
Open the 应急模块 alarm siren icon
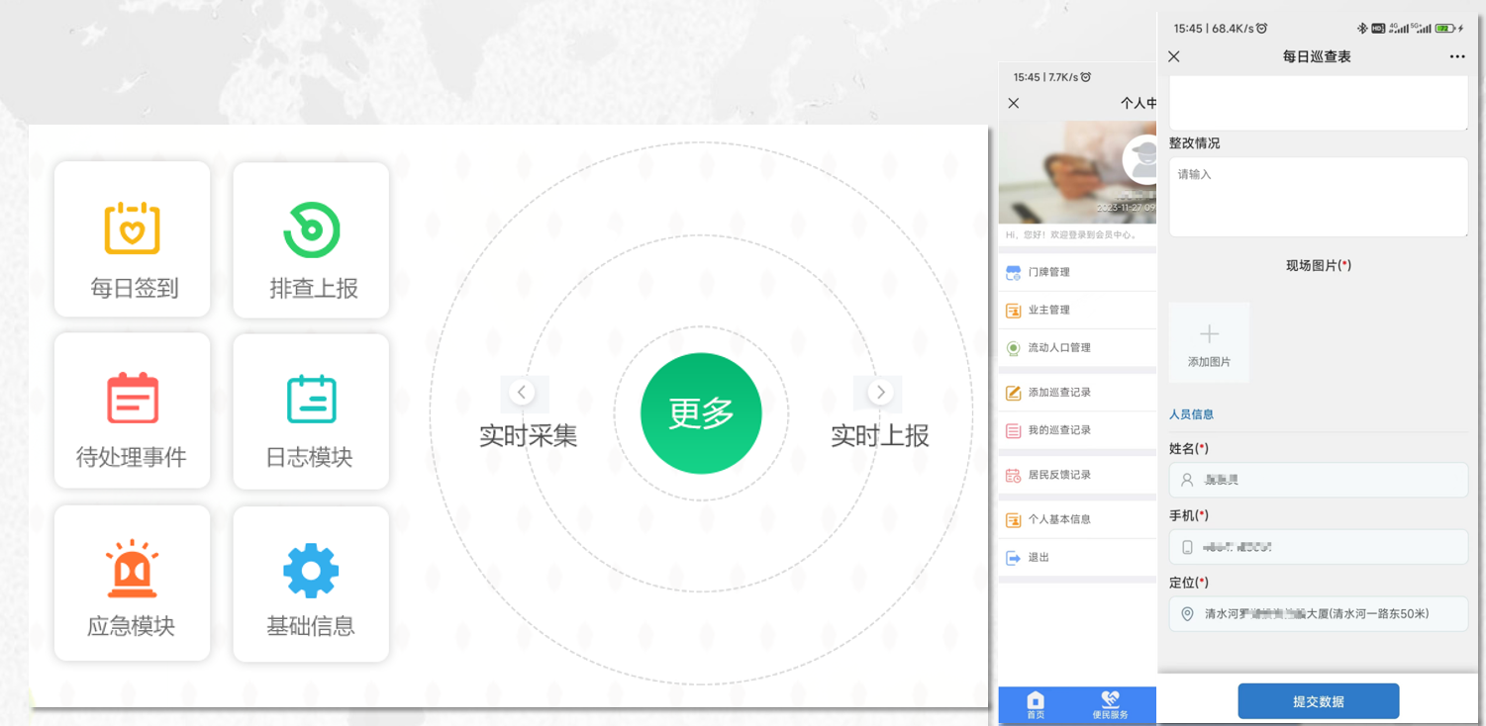click(133, 570)
